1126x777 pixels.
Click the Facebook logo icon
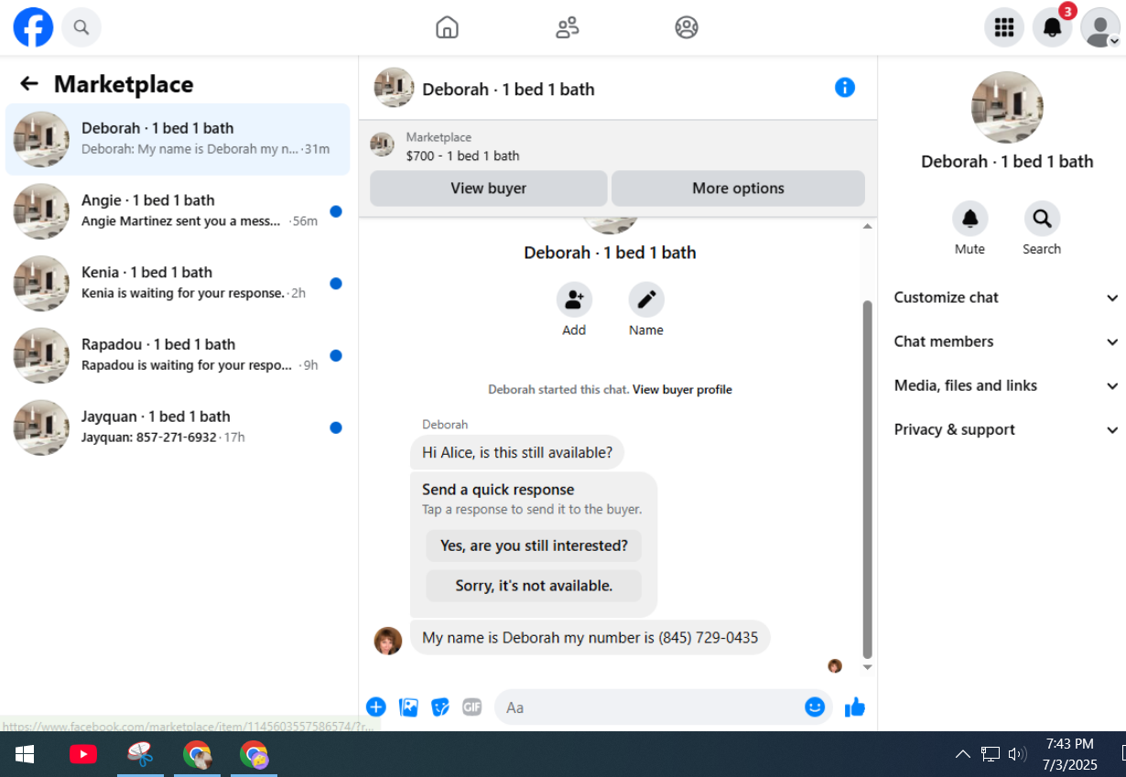click(33, 27)
